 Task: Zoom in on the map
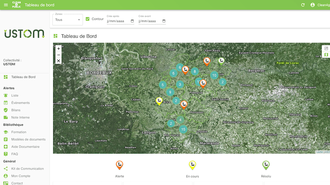(x=58, y=48)
